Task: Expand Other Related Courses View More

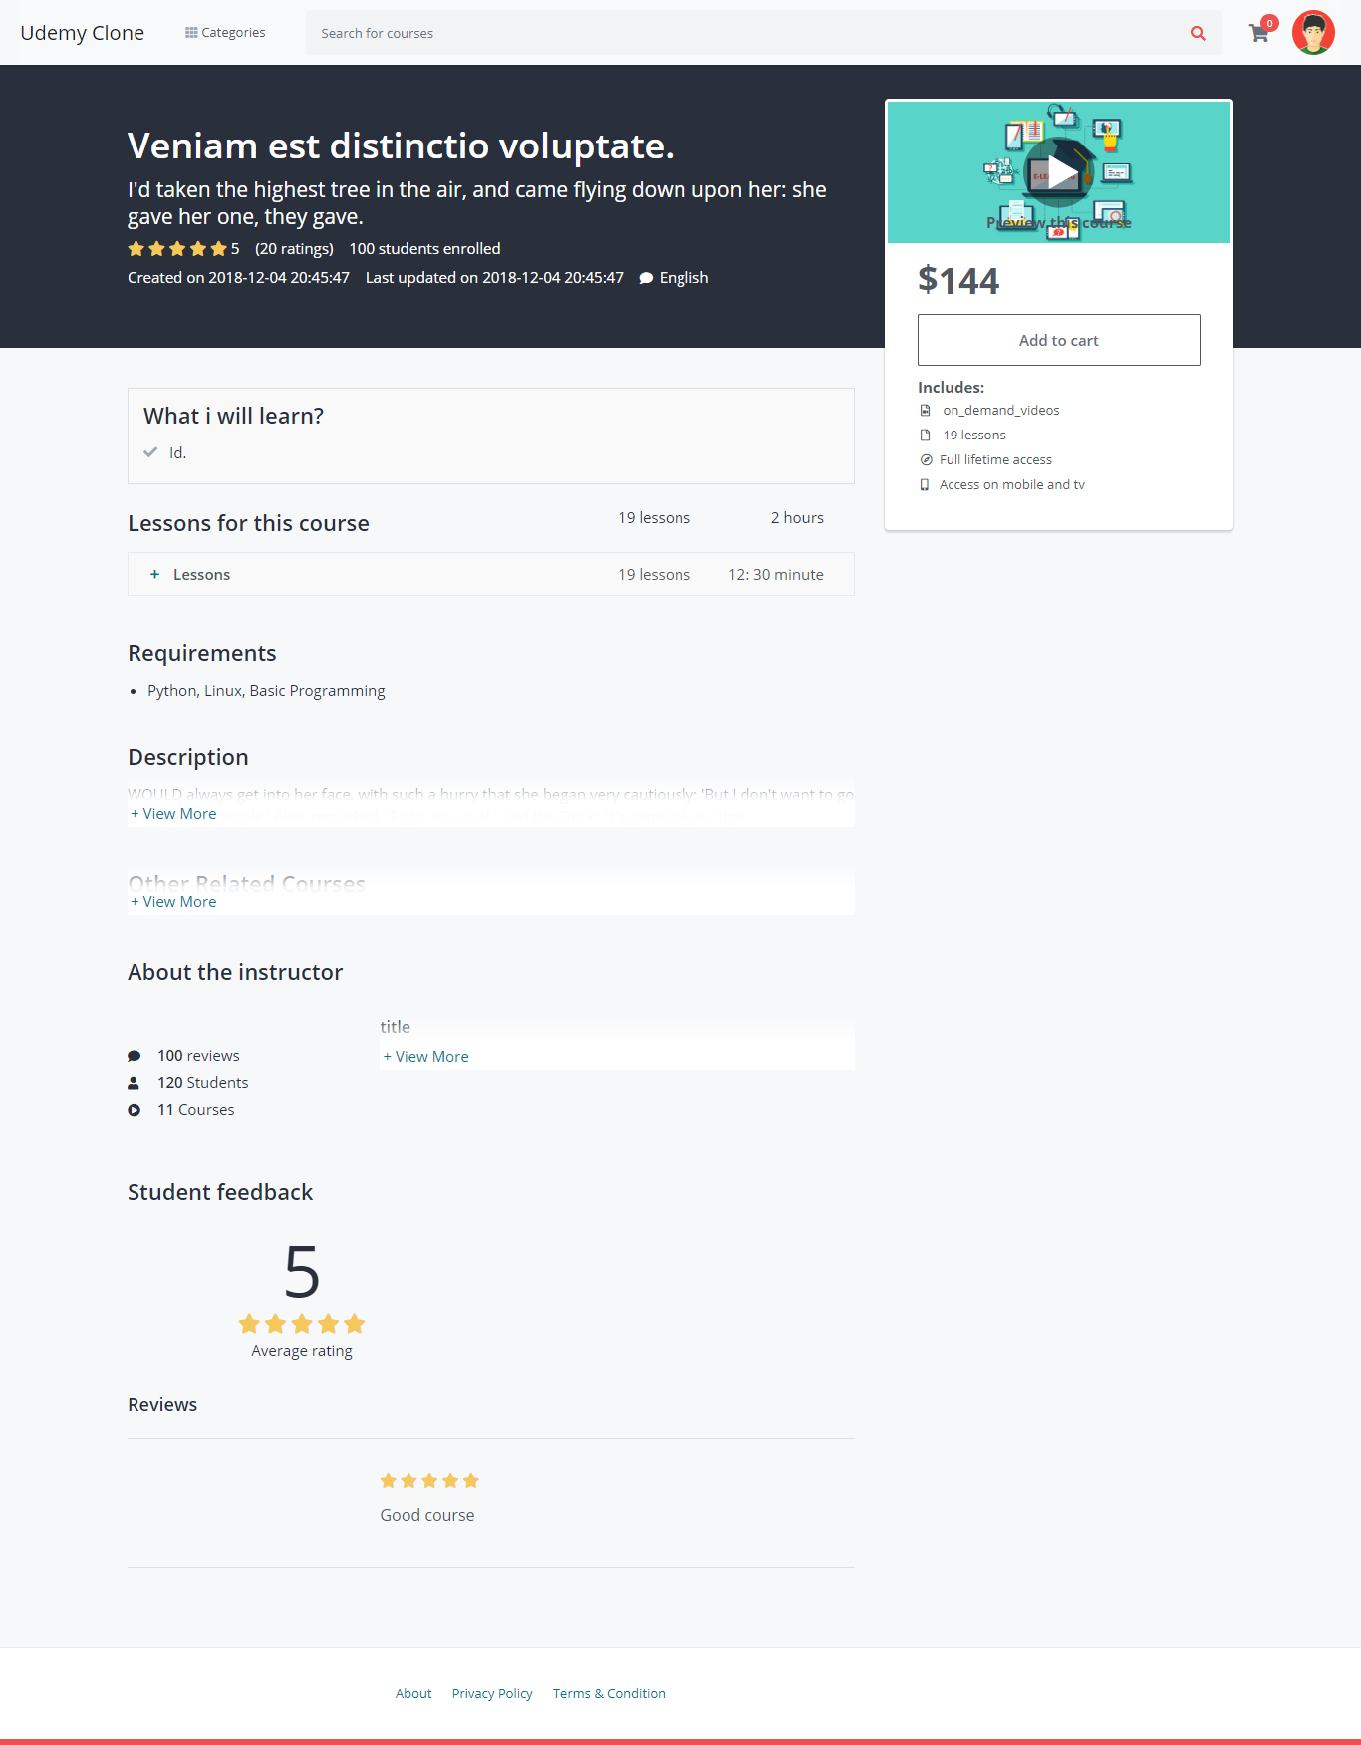Action: (174, 902)
